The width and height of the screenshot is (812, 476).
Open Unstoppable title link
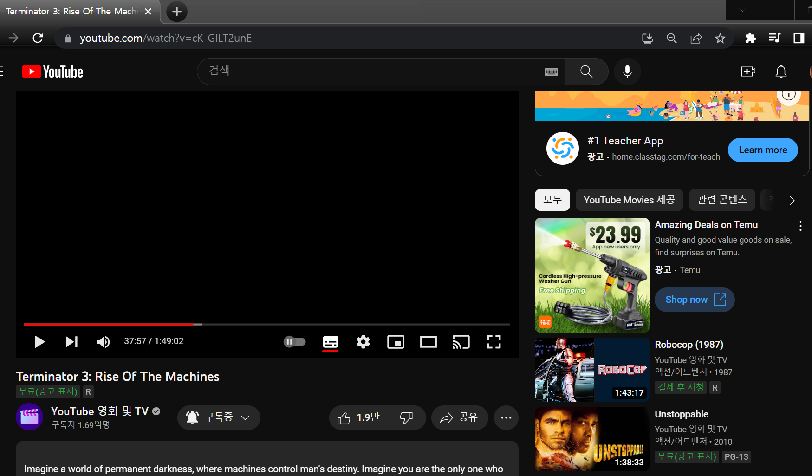682,414
